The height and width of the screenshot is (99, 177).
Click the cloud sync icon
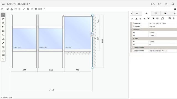click(153, 4)
